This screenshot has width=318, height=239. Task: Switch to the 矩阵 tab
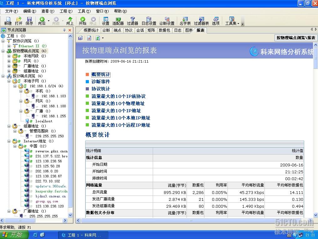151,30
